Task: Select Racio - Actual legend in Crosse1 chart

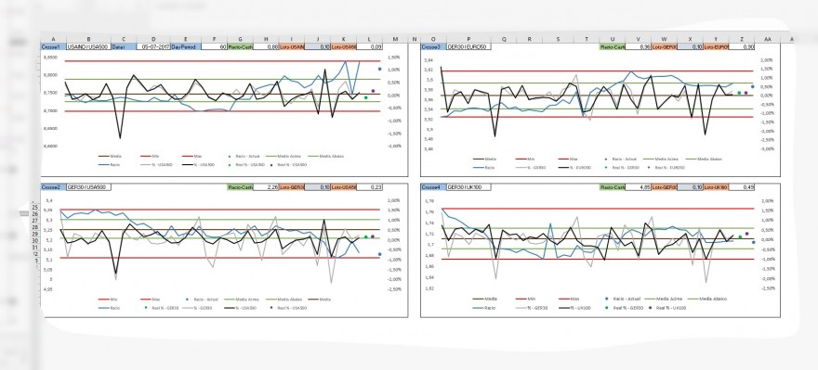Action: tap(244, 156)
